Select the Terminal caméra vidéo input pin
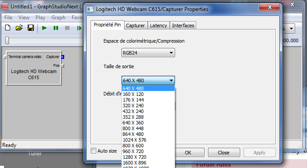 [x=5, y=57]
